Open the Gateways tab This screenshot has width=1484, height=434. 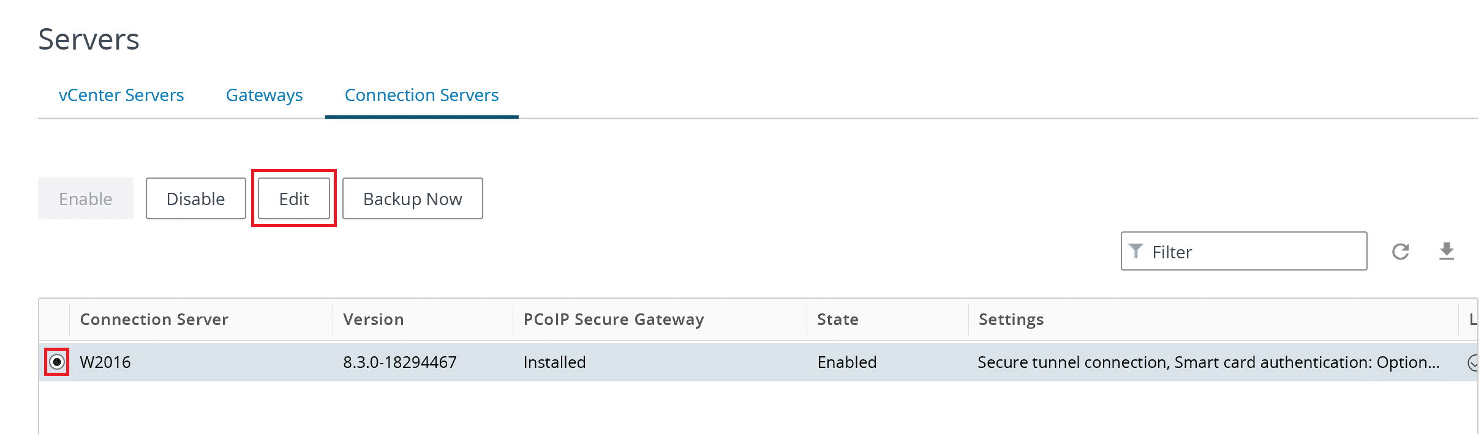point(264,95)
